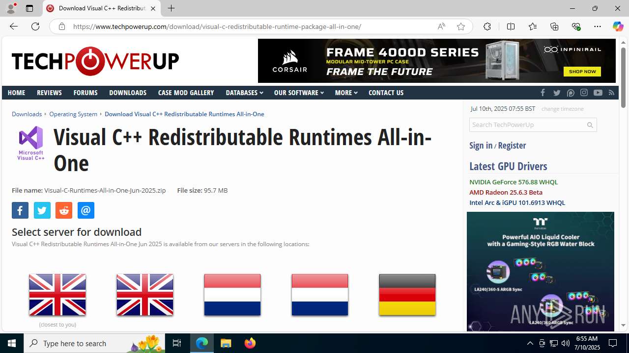The width and height of the screenshot is (629, 353).
Task: Select the first Netherlands flag server
Action: click(x=232, y=295)
